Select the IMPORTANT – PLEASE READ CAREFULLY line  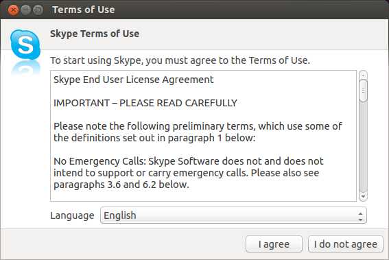click(145, 103)
